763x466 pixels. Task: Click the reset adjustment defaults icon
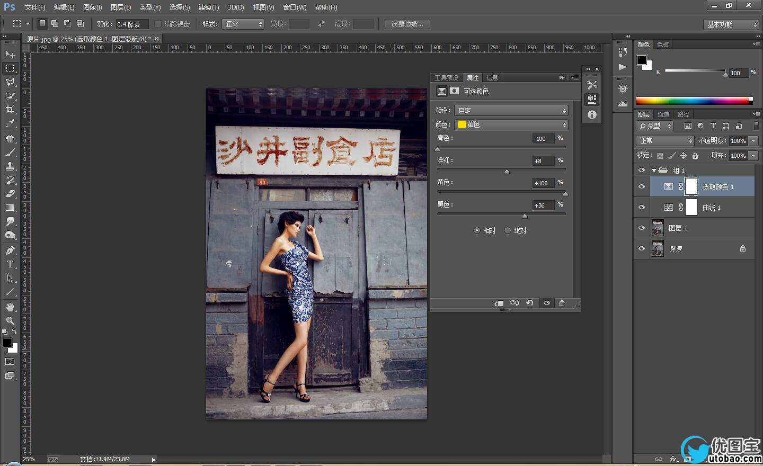tap(530, 303)
